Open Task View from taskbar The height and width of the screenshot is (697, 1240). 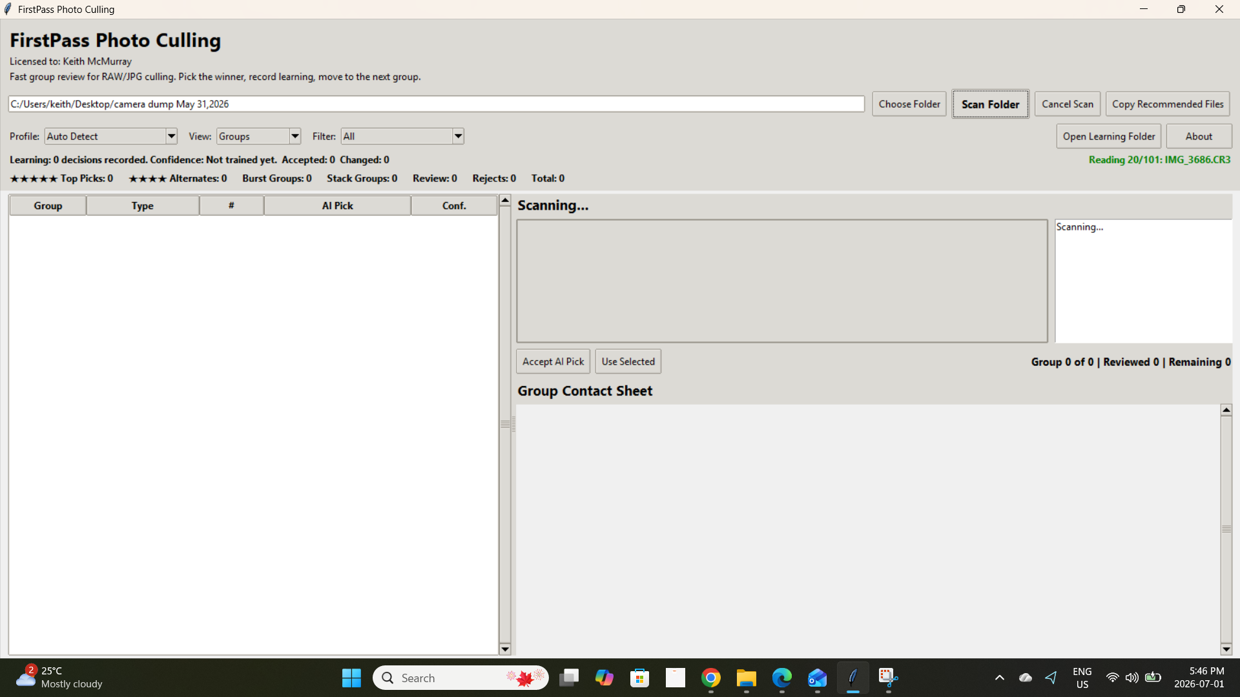click(x=569, y=678)
